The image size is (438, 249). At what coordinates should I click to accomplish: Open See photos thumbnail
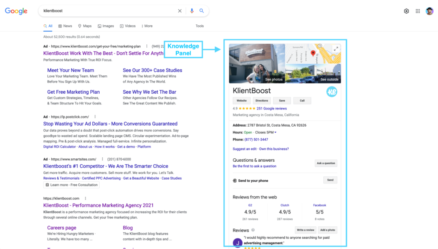pyautogui.click(x=257, y=63)
